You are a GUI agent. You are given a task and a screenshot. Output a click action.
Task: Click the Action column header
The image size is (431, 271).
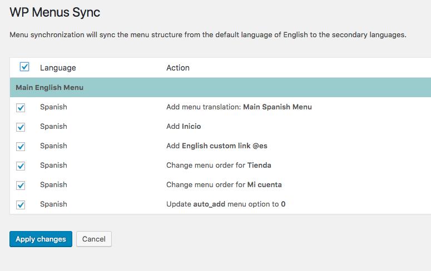[178, 68]
